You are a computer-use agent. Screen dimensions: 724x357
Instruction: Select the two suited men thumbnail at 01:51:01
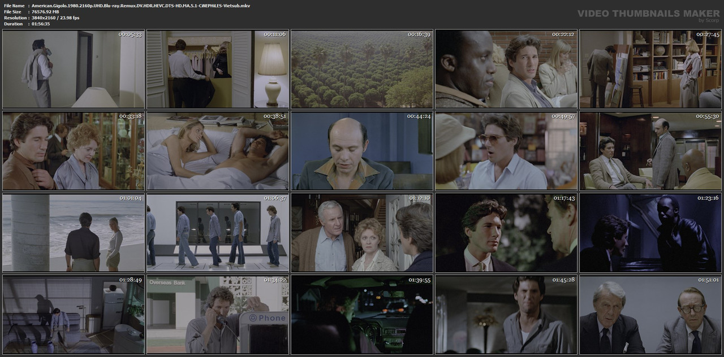(x=650, y=315)
